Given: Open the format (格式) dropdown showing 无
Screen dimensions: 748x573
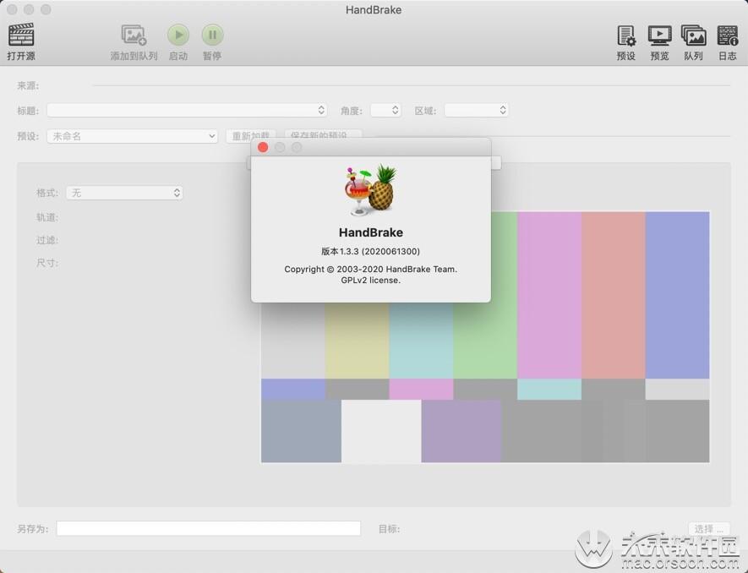Looking at the screenshot, I should pyautogui.click(x=124, y=193).
